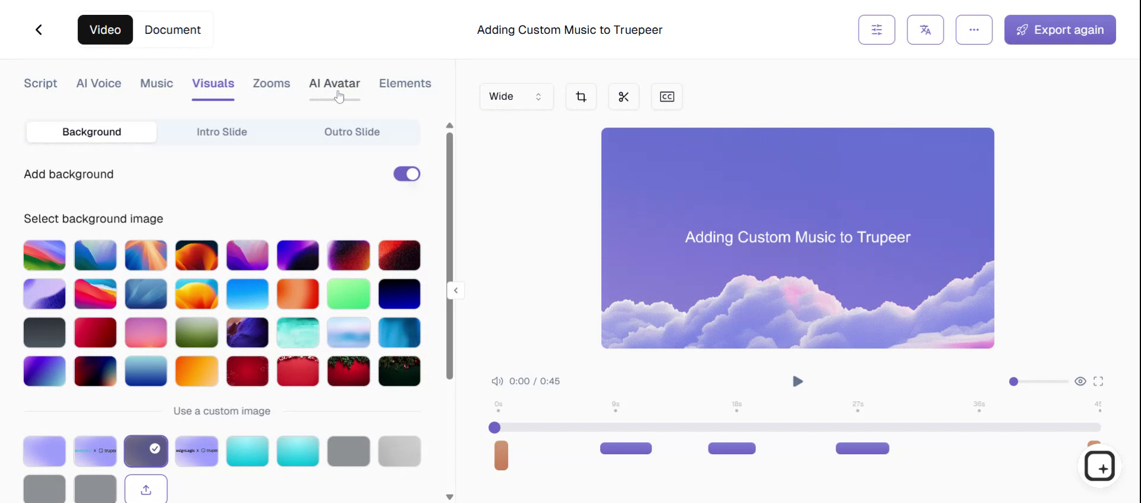Collapse the left panel with chevron

pyautogui.click(x=456, y=290)
